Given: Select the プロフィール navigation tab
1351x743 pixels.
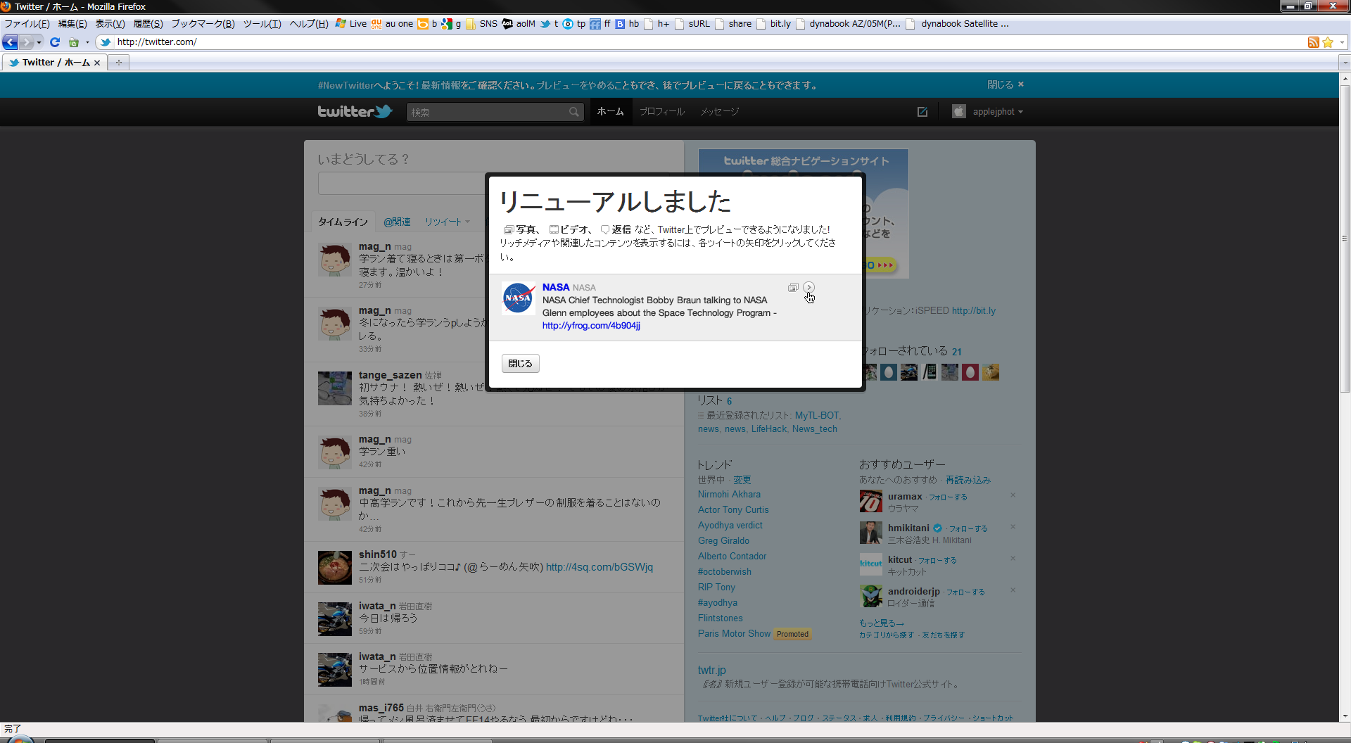Looking at the screenshot, I should point(662,112).
